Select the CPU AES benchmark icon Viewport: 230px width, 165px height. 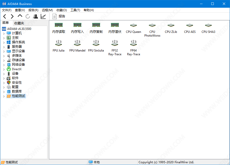click(x=190, y=28)
